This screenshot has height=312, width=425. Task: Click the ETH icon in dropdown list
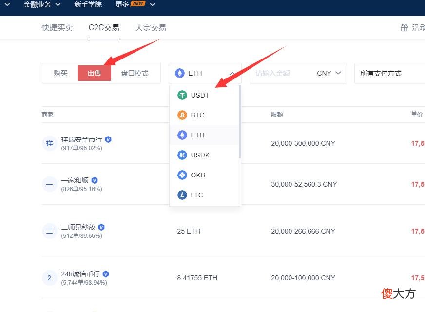[182, 135]
